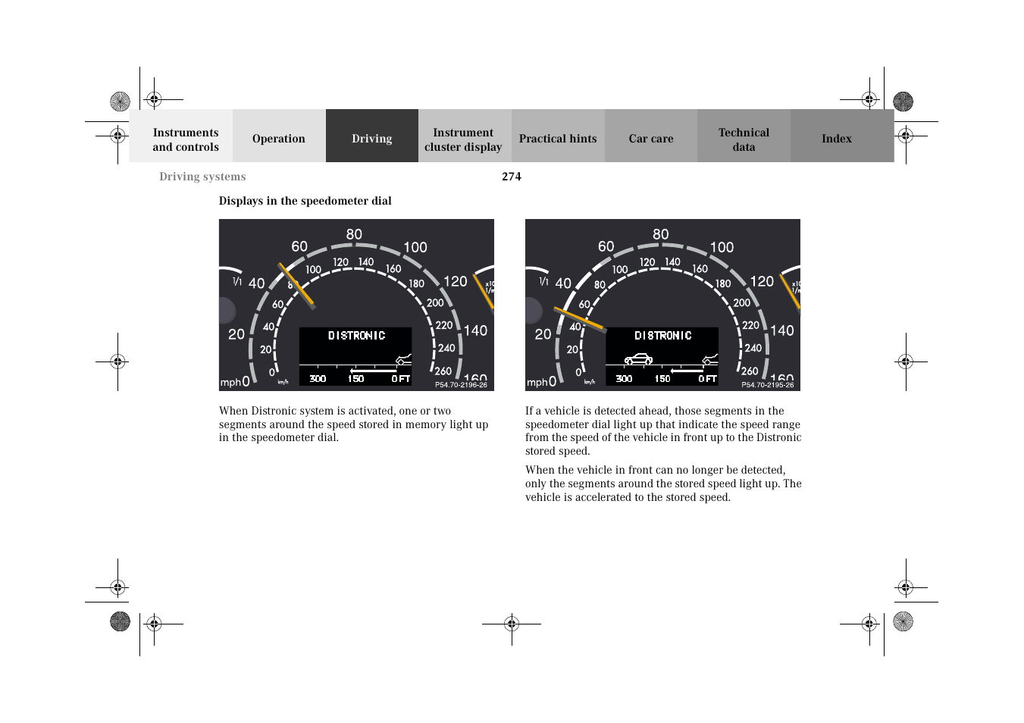Click heading 'Displays in the speedometer dial'
Viewport: 1024px width, 723px height.
(x=305, y=201)
